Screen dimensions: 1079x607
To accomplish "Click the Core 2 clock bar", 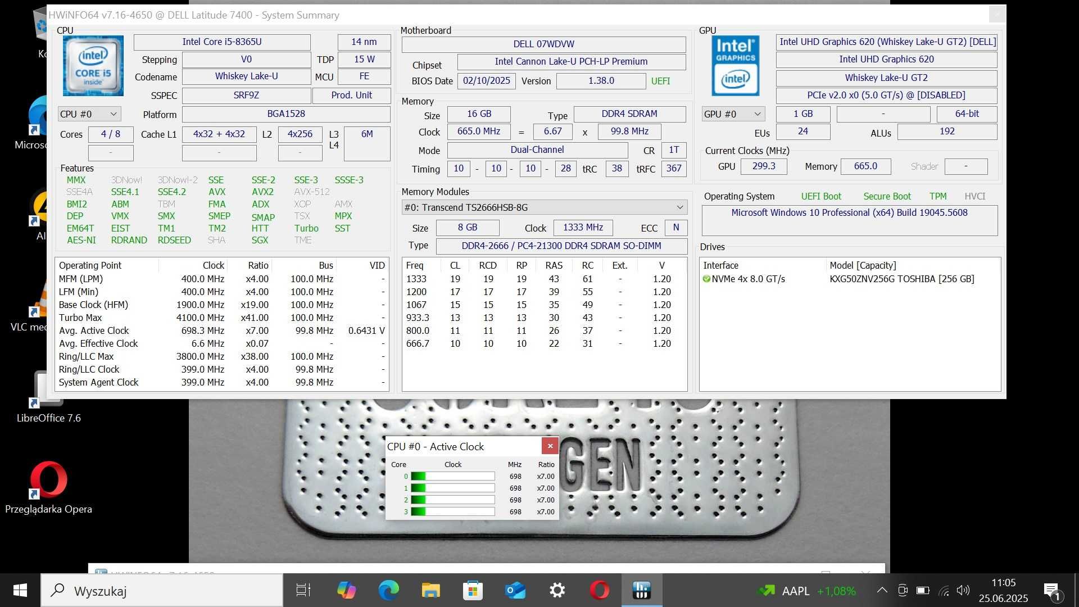I will (x=452, y=500).
